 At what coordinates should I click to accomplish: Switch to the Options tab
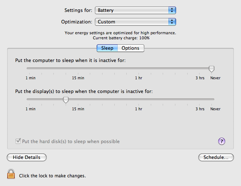pos(131,48)
